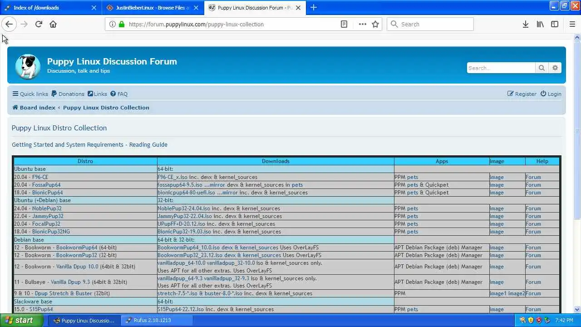581x327 pixels.
Task: Open the Firefox home page icon
Action: pyautogui.click(x=53, y=24)
